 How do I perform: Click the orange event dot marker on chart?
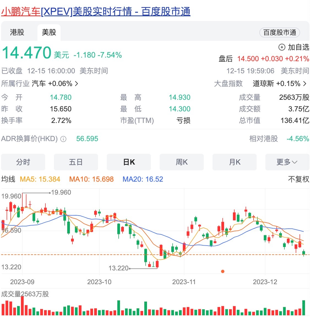coord(222,271)
